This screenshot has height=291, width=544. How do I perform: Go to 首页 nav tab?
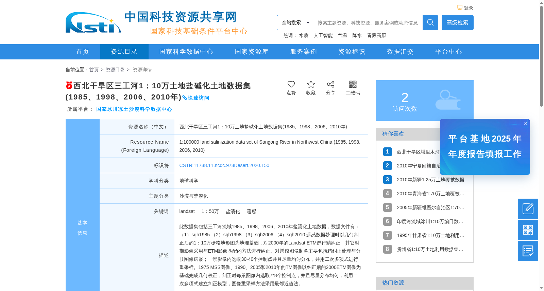click(x=83, y=52)
